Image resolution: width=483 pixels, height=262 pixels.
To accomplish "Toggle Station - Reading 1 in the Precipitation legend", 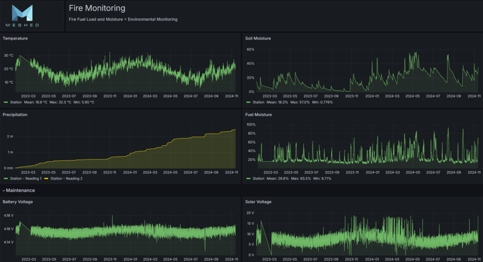I will pos(26,178).
